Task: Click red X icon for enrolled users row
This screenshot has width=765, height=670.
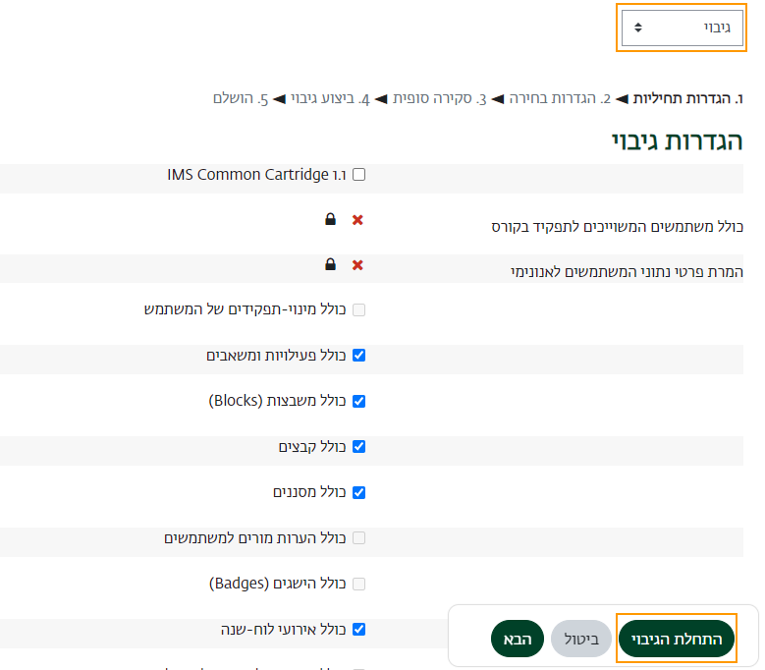Action: (x=357, y=219)
